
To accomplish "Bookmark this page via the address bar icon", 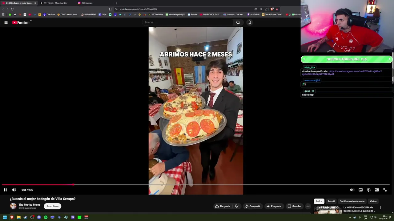I will tap(110, 9).
